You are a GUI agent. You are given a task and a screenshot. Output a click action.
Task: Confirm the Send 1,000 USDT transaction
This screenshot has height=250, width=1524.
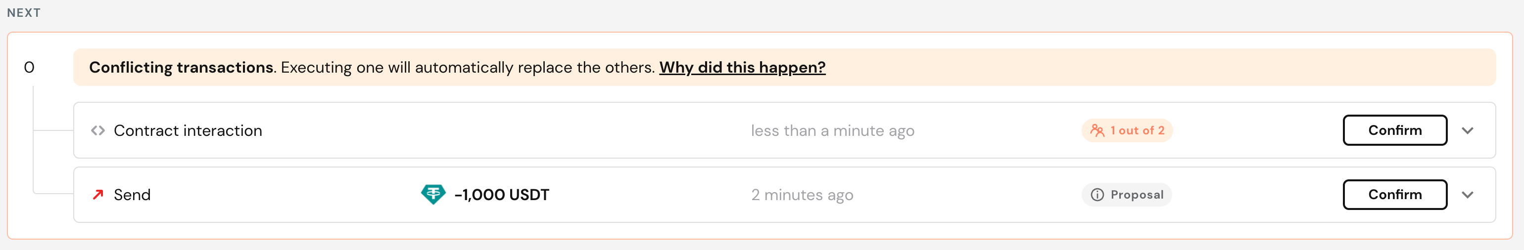pyautogui.click(x=1394, y=195)
